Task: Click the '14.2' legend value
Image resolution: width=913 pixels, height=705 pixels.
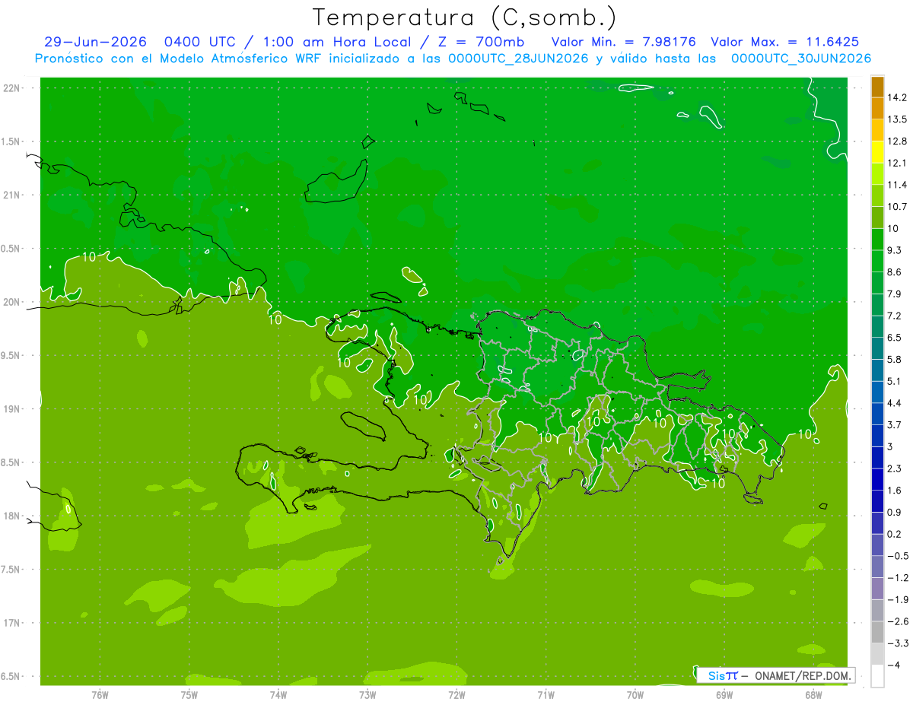Action: pyautogui.click(x=898, y=97)
